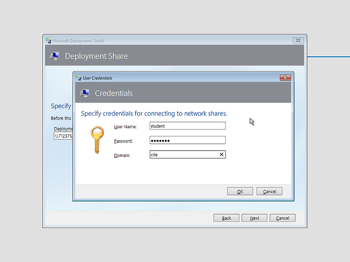
Task: Click the 'Deployment Share' banner title
Action: 96,56
